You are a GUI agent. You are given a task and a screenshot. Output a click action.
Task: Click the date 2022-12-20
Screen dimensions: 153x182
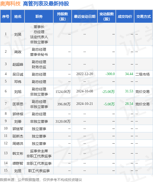click(x=85, y=74)
